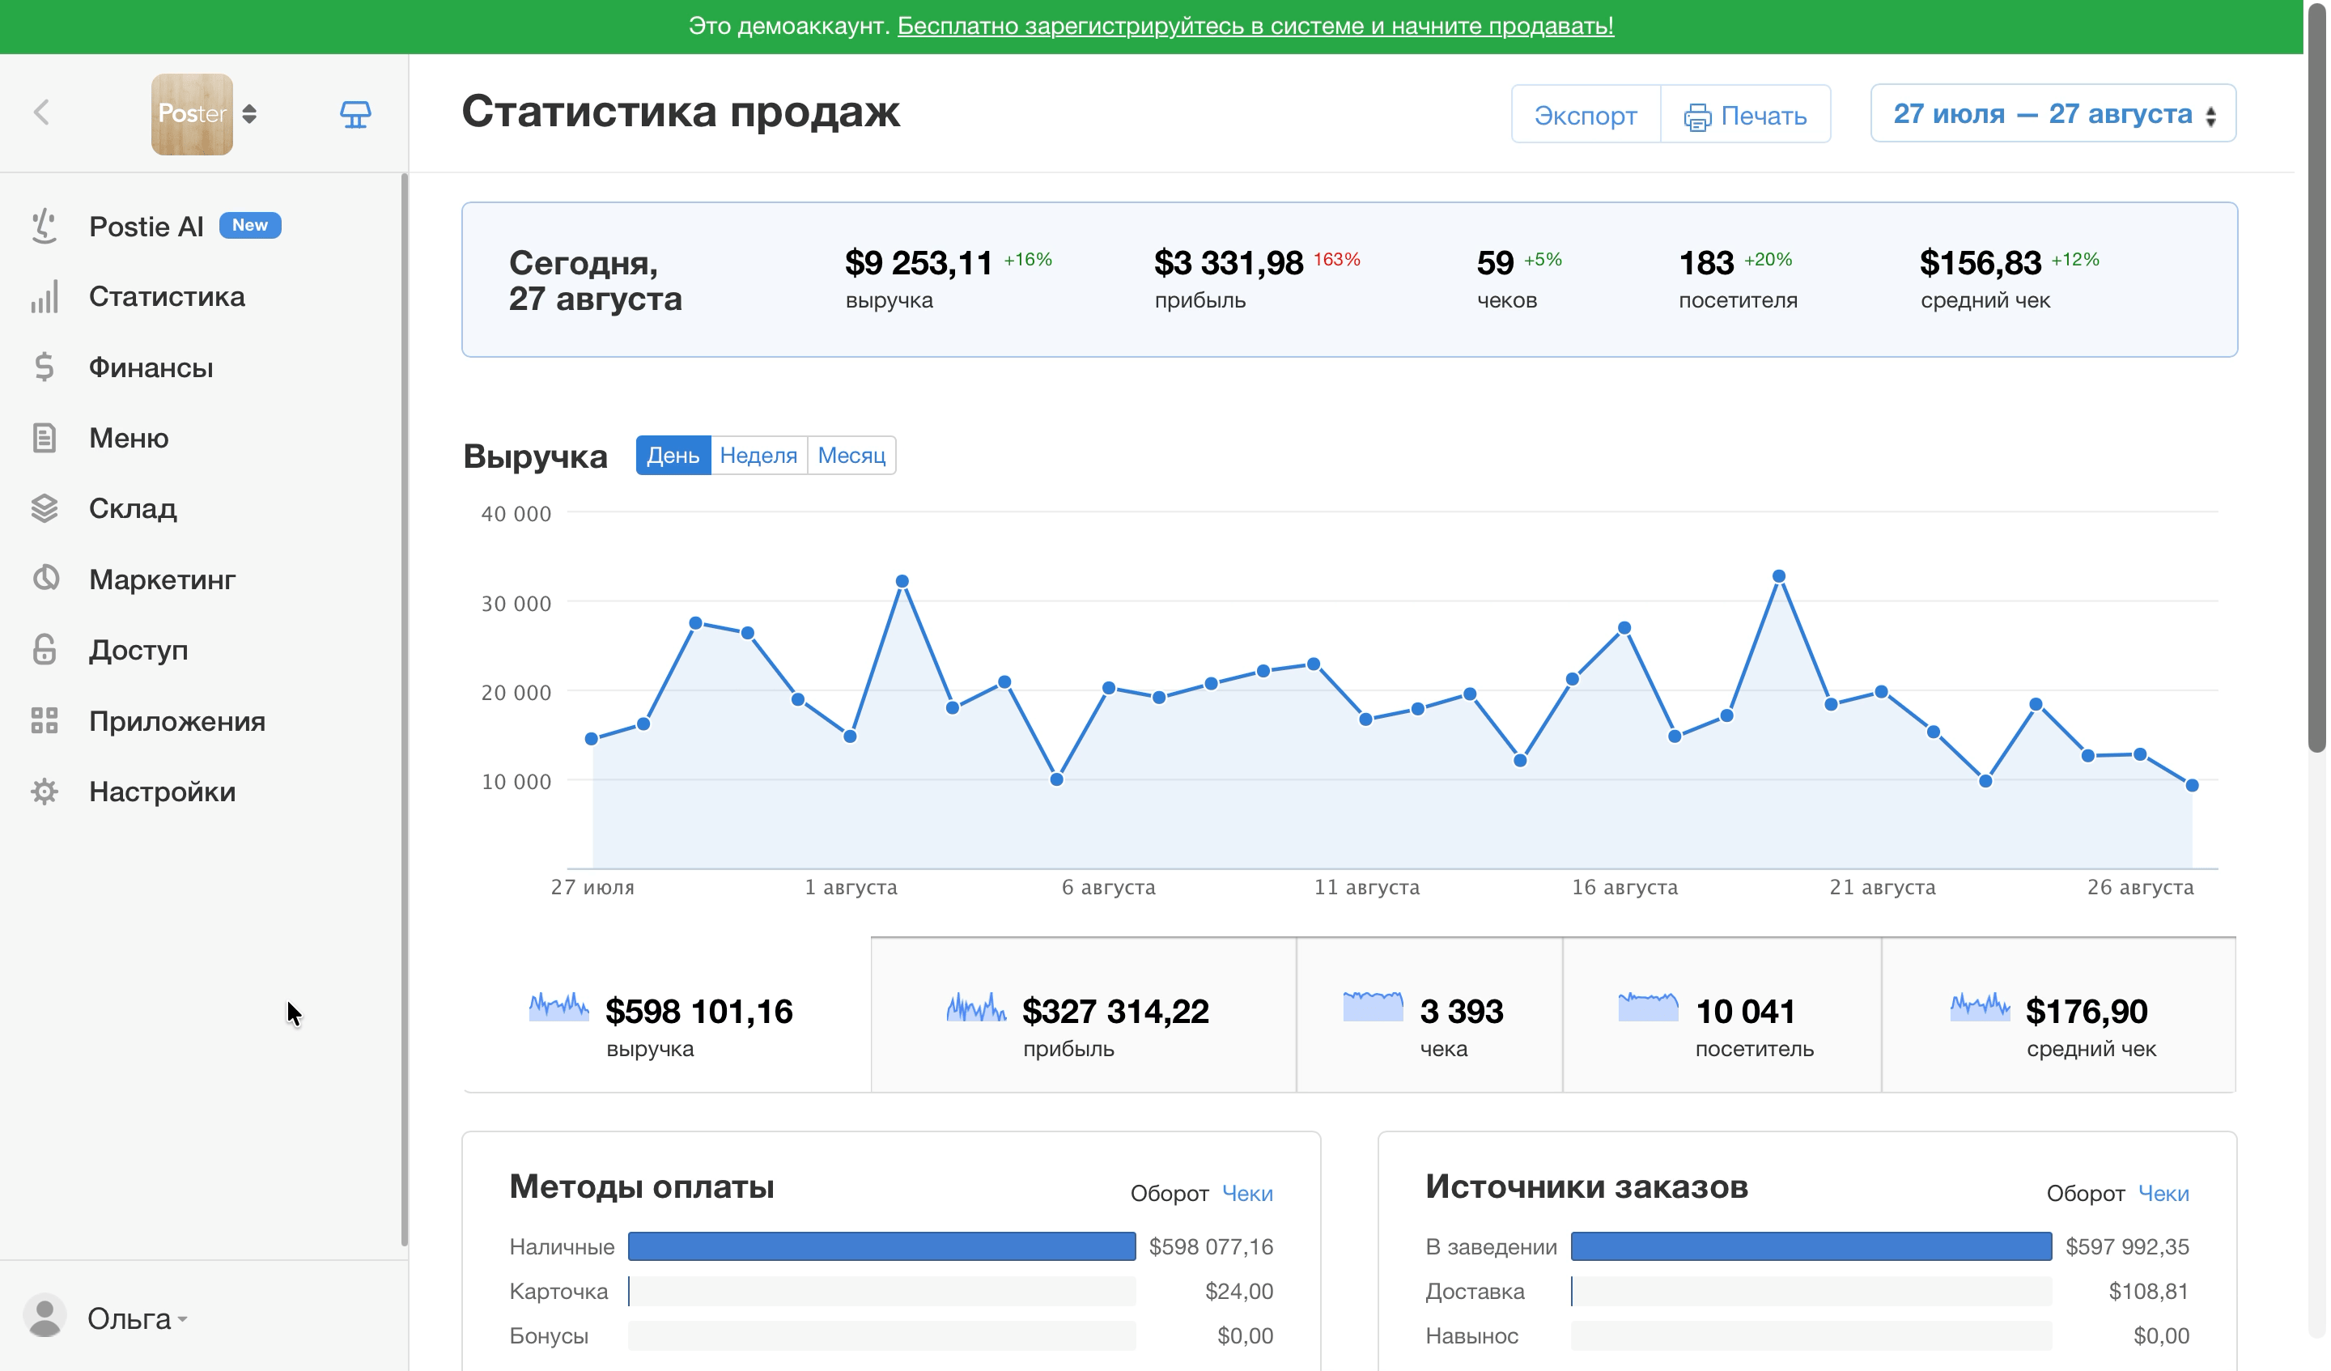Click the Доставка order source bar
This screenshot has width=2331, height=1371.
[1811, 1292]
